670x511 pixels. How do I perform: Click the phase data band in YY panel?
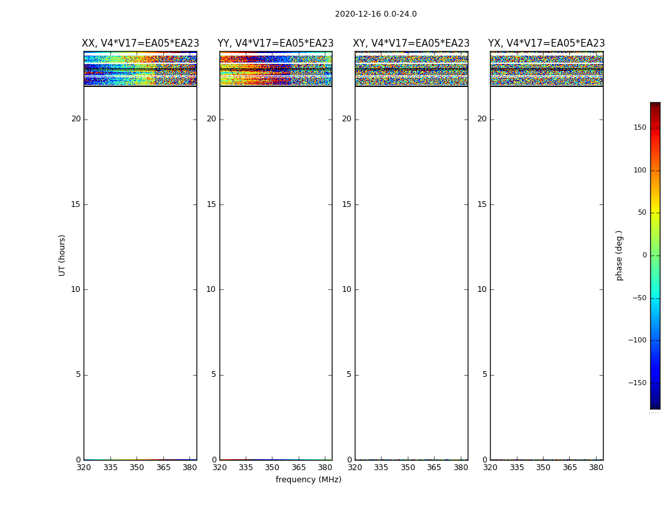pos(276,69)
